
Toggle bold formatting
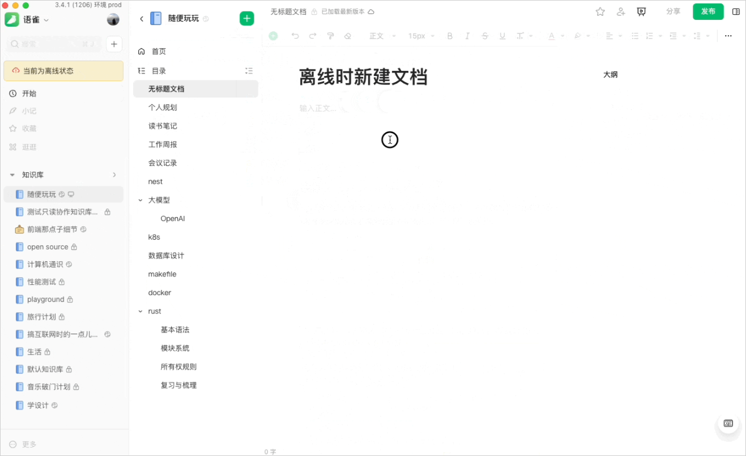(x=450, y=36)
